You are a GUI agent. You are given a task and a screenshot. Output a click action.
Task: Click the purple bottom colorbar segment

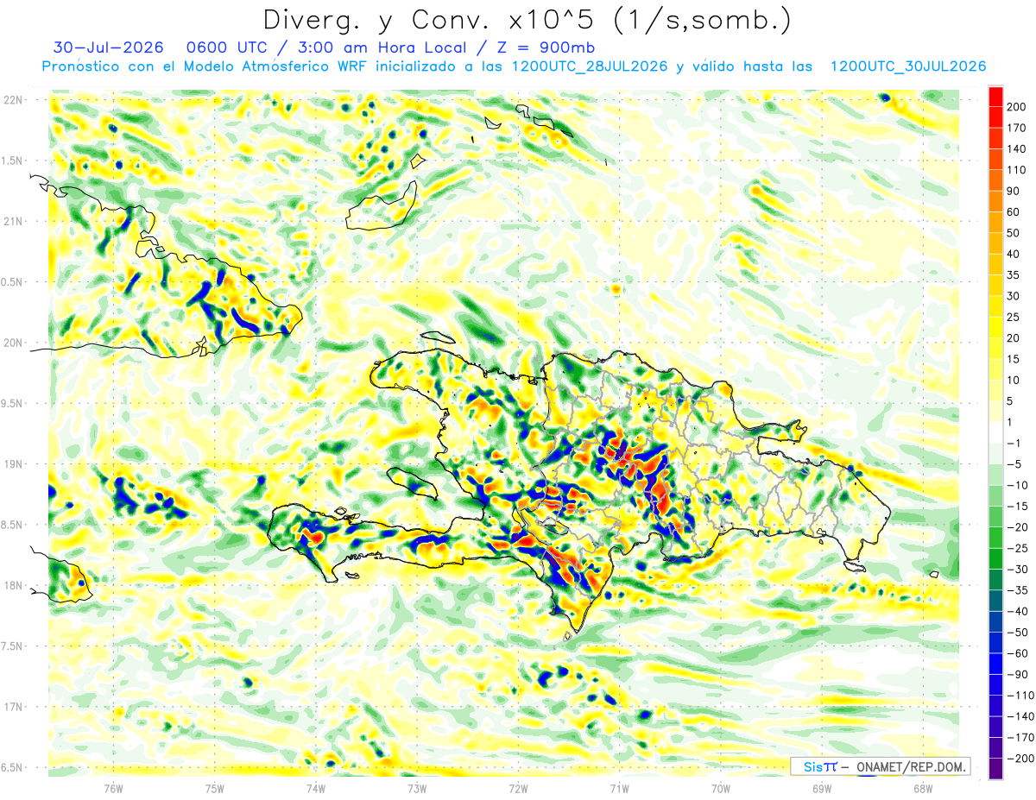coord(995,768)
